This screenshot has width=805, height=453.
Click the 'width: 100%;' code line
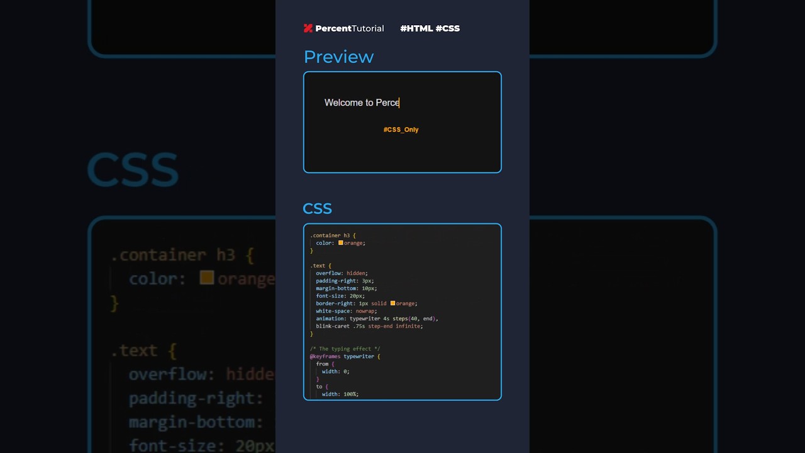tap(340, 394)
